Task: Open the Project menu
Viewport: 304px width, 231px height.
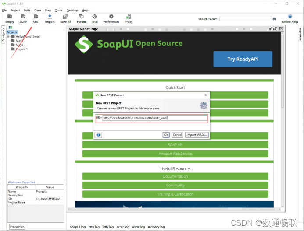Action: (15, 10)
